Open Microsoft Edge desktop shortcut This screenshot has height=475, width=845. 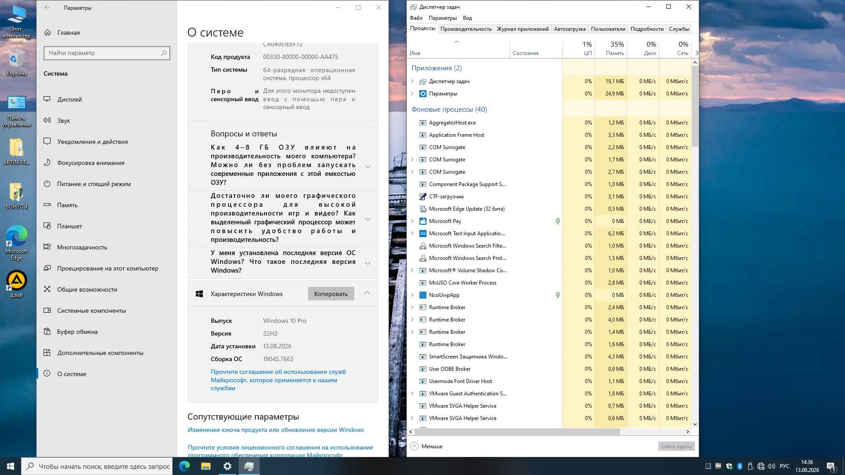coord(17,243)
